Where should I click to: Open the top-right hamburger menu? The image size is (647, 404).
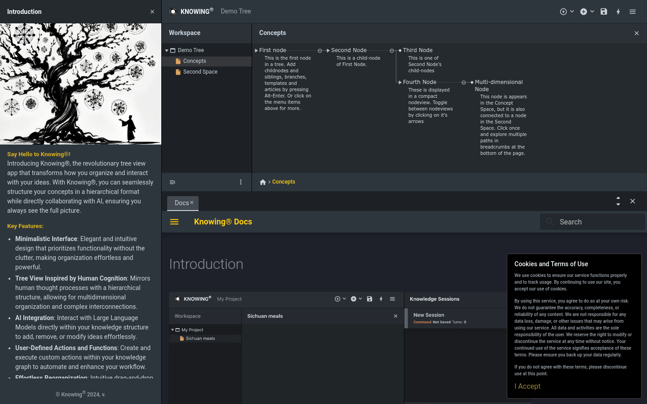tap(633, 12)
